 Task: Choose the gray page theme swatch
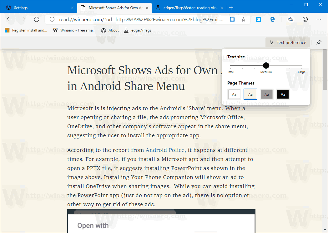click(x=266, y=94)
